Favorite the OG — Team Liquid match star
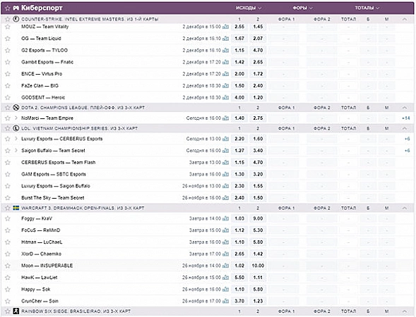This screenshot has width=416, height=317. pos(8,38)
